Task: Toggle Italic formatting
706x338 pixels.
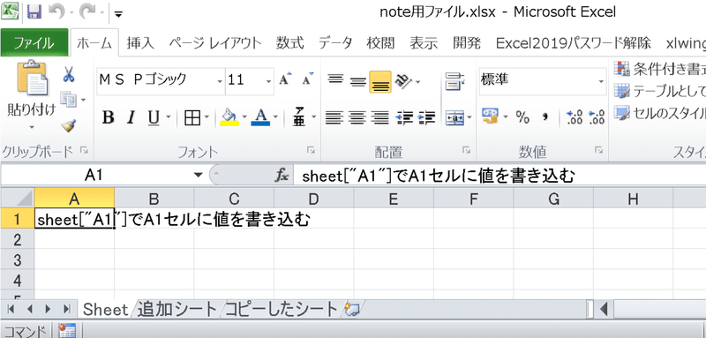Action: click(x=131, y=118)
